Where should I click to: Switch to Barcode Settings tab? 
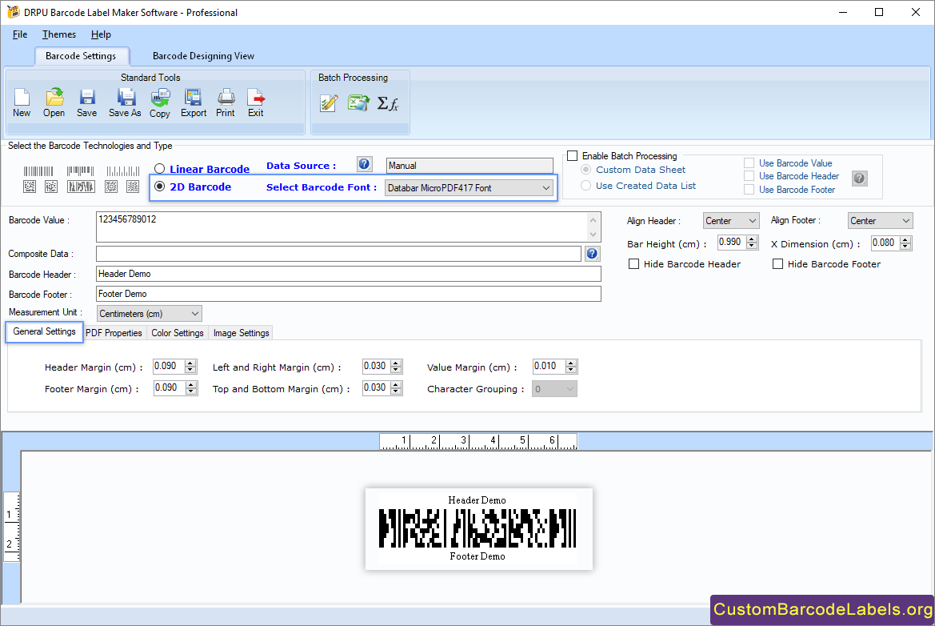click(x=81, y=55)
